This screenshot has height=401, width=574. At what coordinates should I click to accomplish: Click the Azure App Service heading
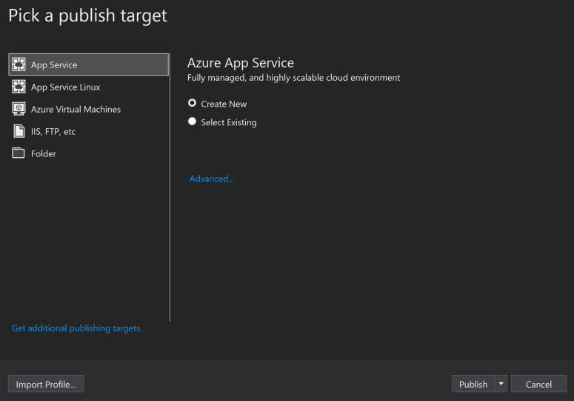click(241, 63)
